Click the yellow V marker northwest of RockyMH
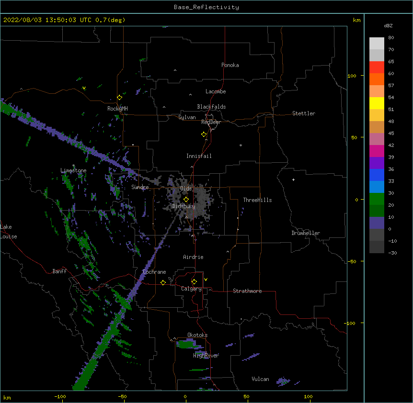This screenshot has width=413, height=403. point(84,88)
